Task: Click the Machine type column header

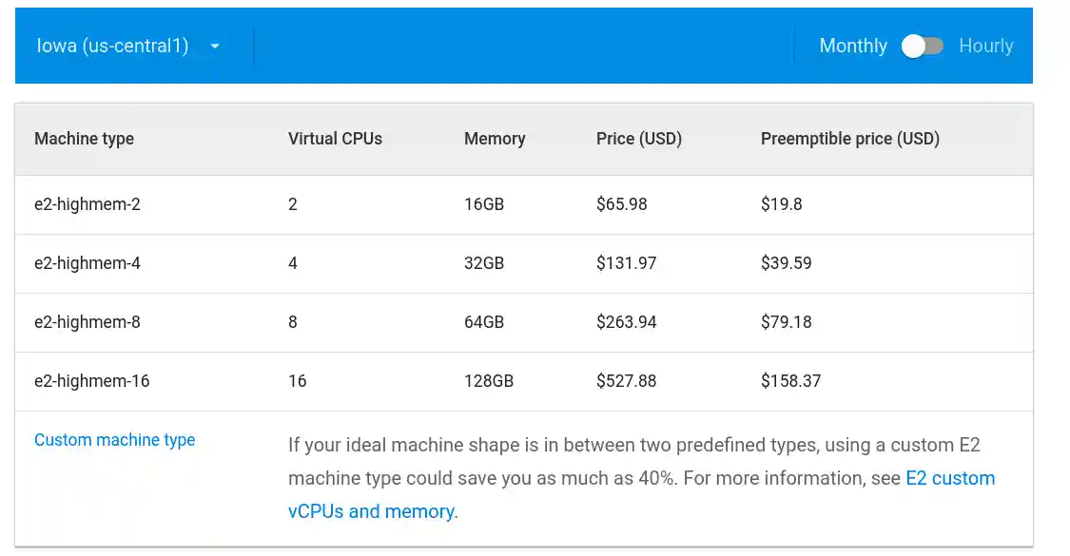Action: 84,139
